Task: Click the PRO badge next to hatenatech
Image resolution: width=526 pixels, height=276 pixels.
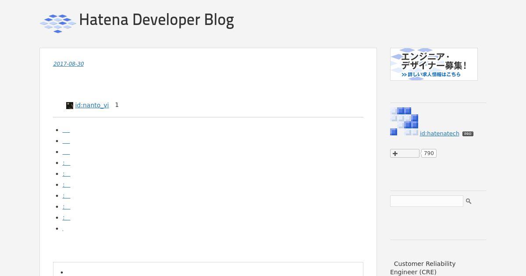Action: point(468,134)
